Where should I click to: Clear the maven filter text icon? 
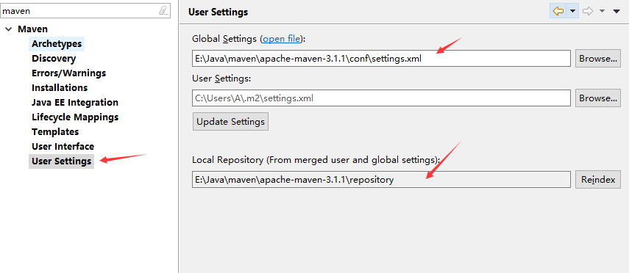pos(163,10)
